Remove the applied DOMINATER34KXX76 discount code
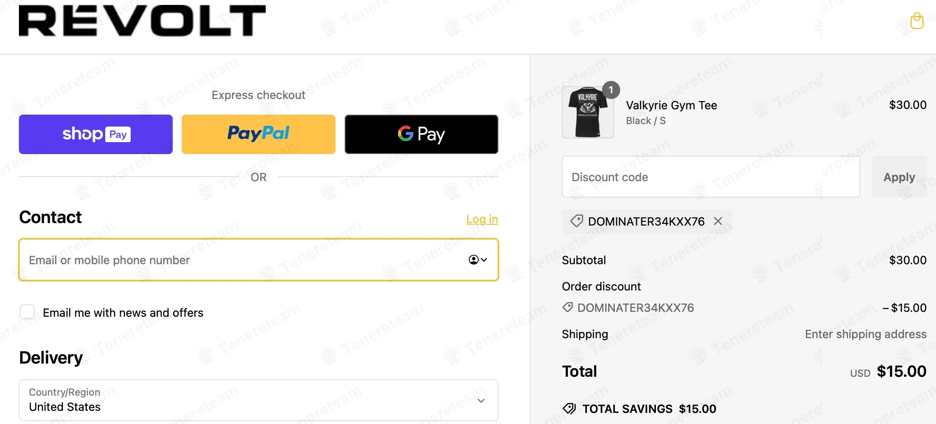 click(718, 221)
